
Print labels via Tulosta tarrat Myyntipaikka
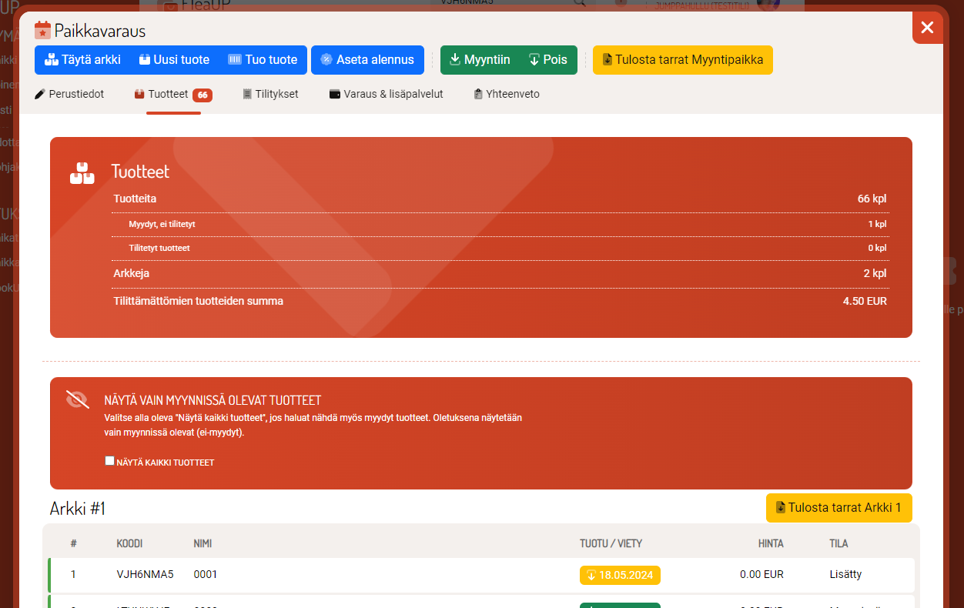[x=682, y=60]
